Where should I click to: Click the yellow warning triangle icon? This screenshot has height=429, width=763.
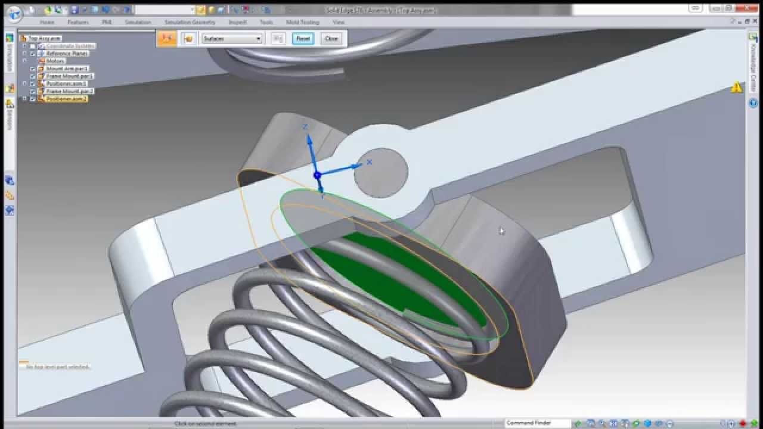tap(737, 87)
